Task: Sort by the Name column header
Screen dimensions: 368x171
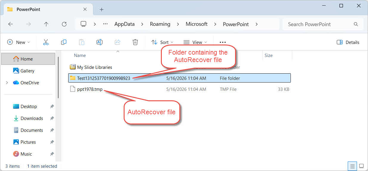Action: [x=80, y=56]
